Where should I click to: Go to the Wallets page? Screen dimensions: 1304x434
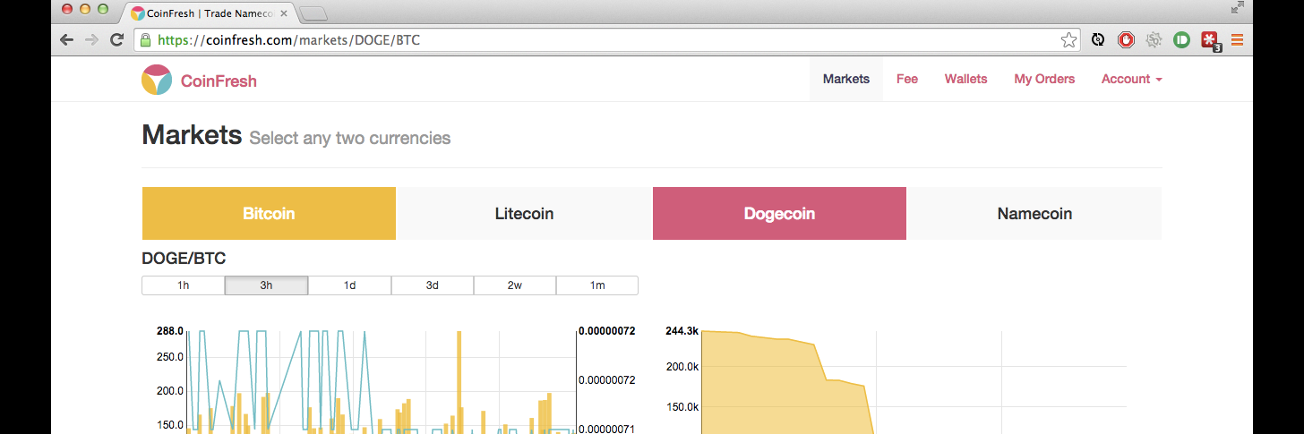pos(965,79)
